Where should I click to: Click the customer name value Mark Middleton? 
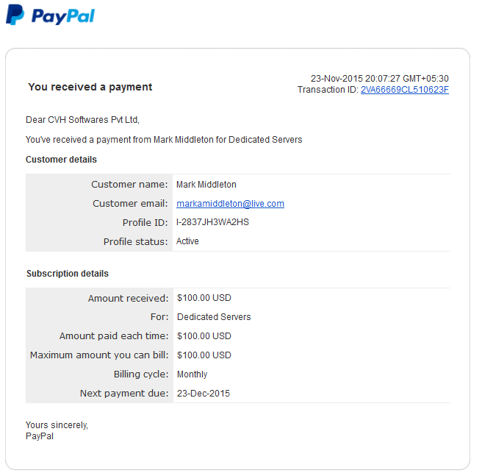pyautogui.click(x=206, y=185)
